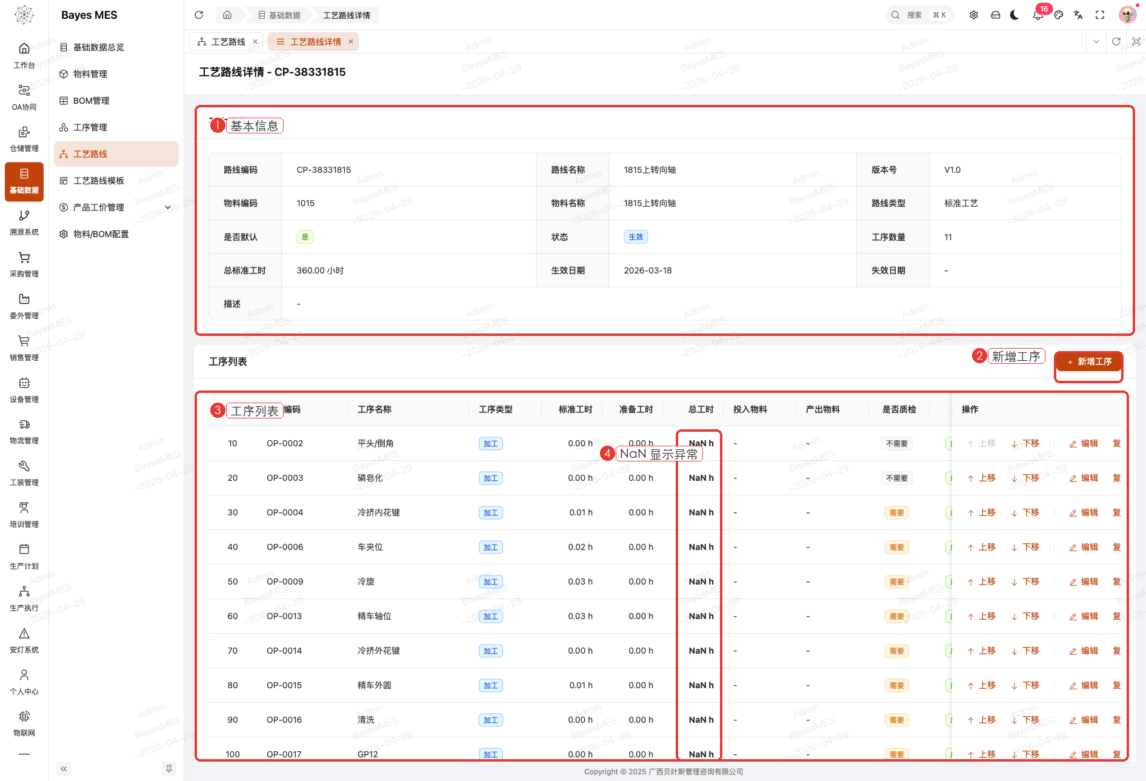The width and height of the screenshot is (1146, 781).
Task: Open 工艺路线模板 menu item
Action: point(116,181)
